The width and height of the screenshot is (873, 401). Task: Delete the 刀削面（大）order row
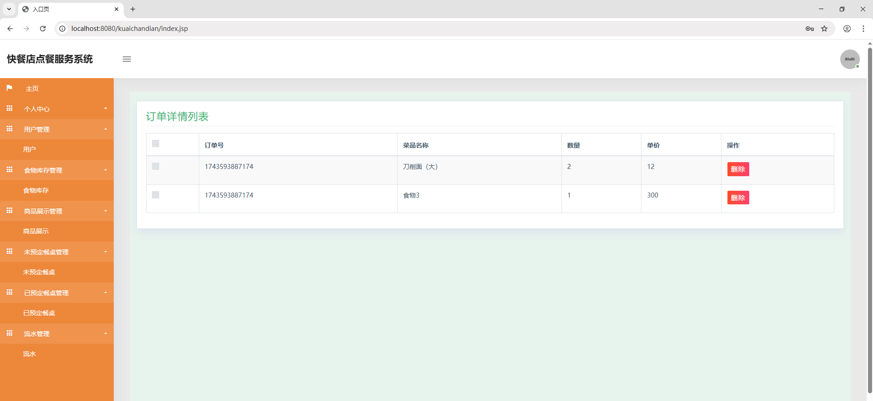click(x=738, y=169)
